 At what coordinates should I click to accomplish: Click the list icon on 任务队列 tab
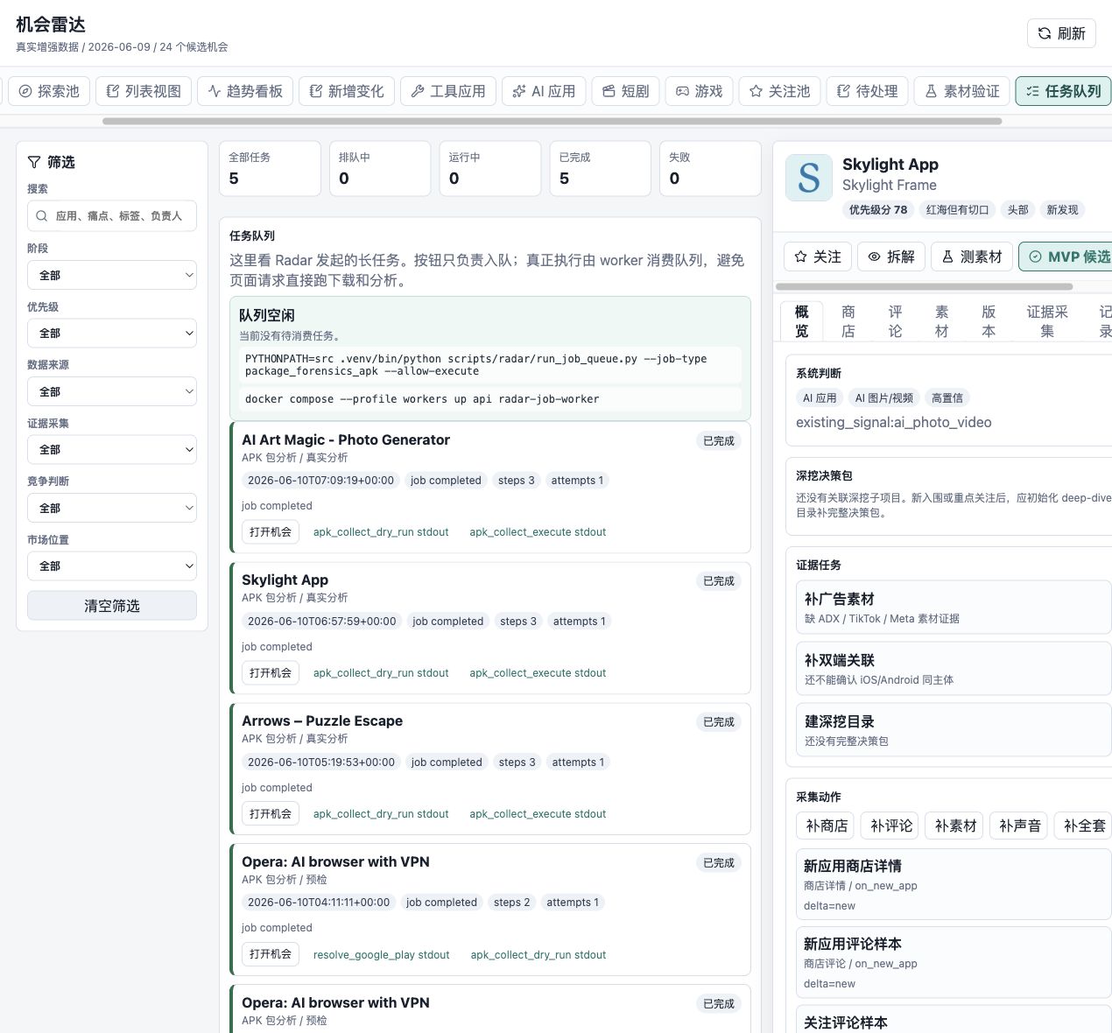point(1033,91)
